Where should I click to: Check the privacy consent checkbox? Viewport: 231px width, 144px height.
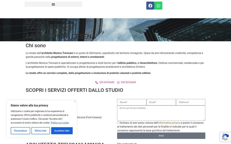[118, 122]
